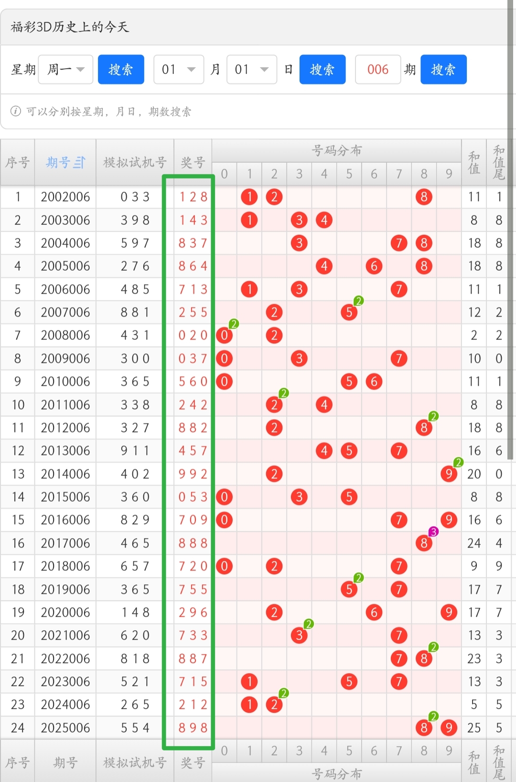Click the 和值 column header at top
Viewport: 516px width, 782px height.
pyautogui.click(x=474, y=163)
